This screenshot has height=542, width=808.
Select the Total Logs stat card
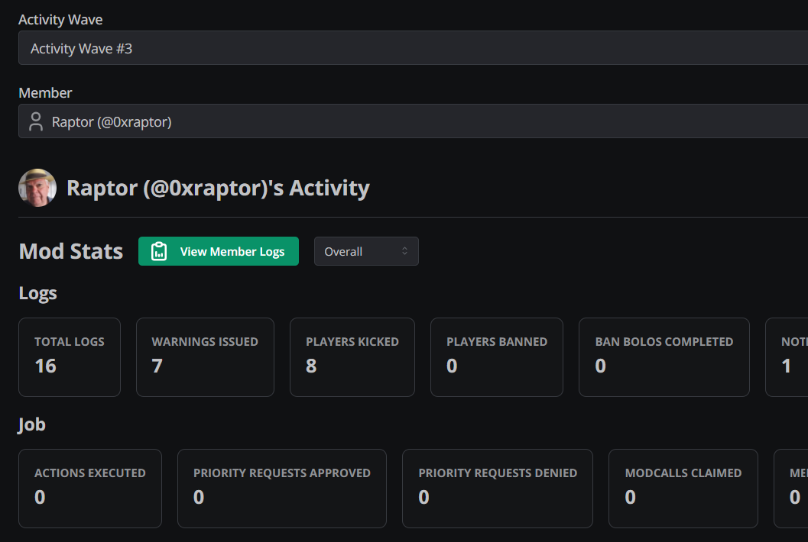tap(70, 357)
